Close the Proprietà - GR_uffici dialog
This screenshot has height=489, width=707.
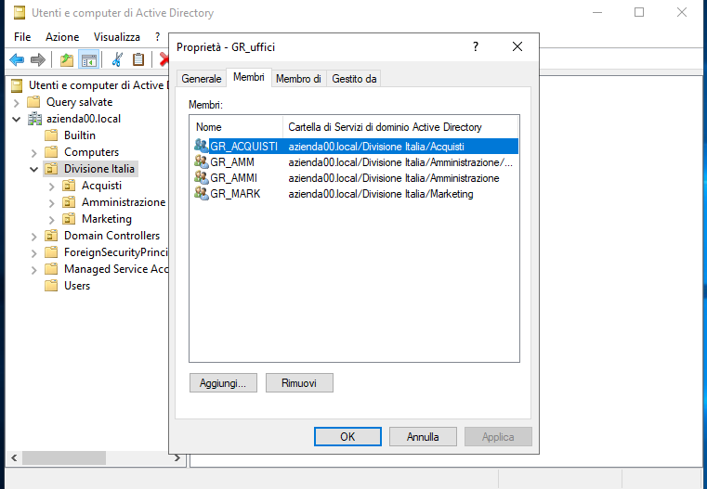click(x=517, y=46)
